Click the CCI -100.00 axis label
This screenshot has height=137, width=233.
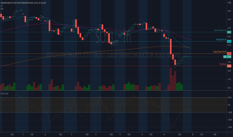pyautogui.click(x=230, y=112)
